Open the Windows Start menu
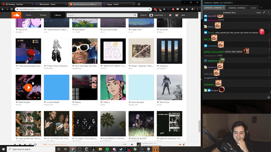 pyautogui.click(x=3, y=149)
